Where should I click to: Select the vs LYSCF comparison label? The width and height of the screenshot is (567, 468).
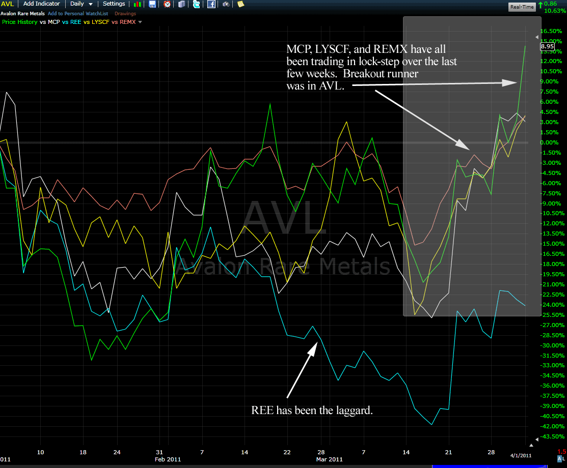96,22
